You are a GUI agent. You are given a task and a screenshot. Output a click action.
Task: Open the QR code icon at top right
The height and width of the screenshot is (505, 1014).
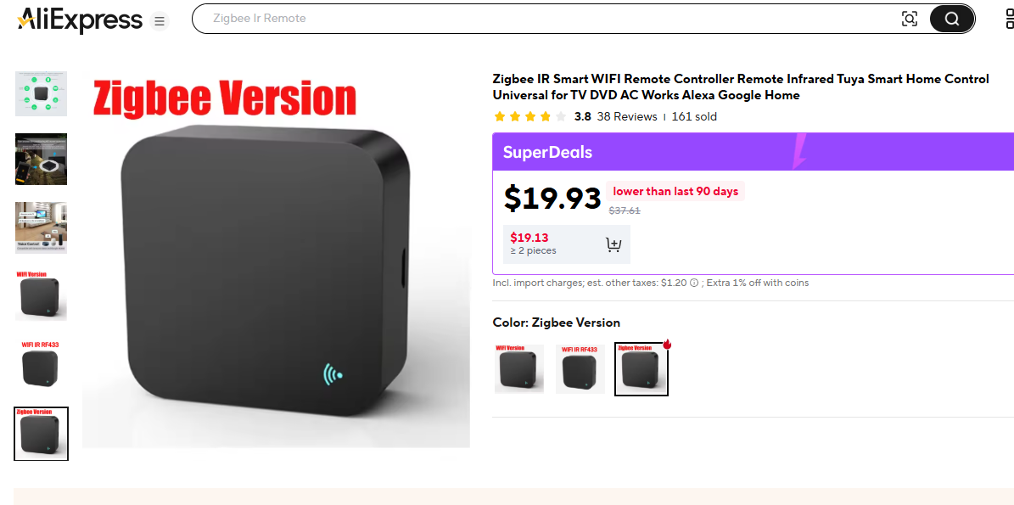click(x=1010, y=19)
